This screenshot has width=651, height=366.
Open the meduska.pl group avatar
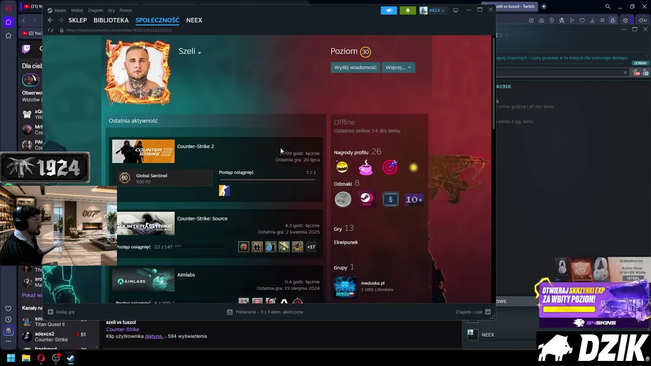(345, 287)
